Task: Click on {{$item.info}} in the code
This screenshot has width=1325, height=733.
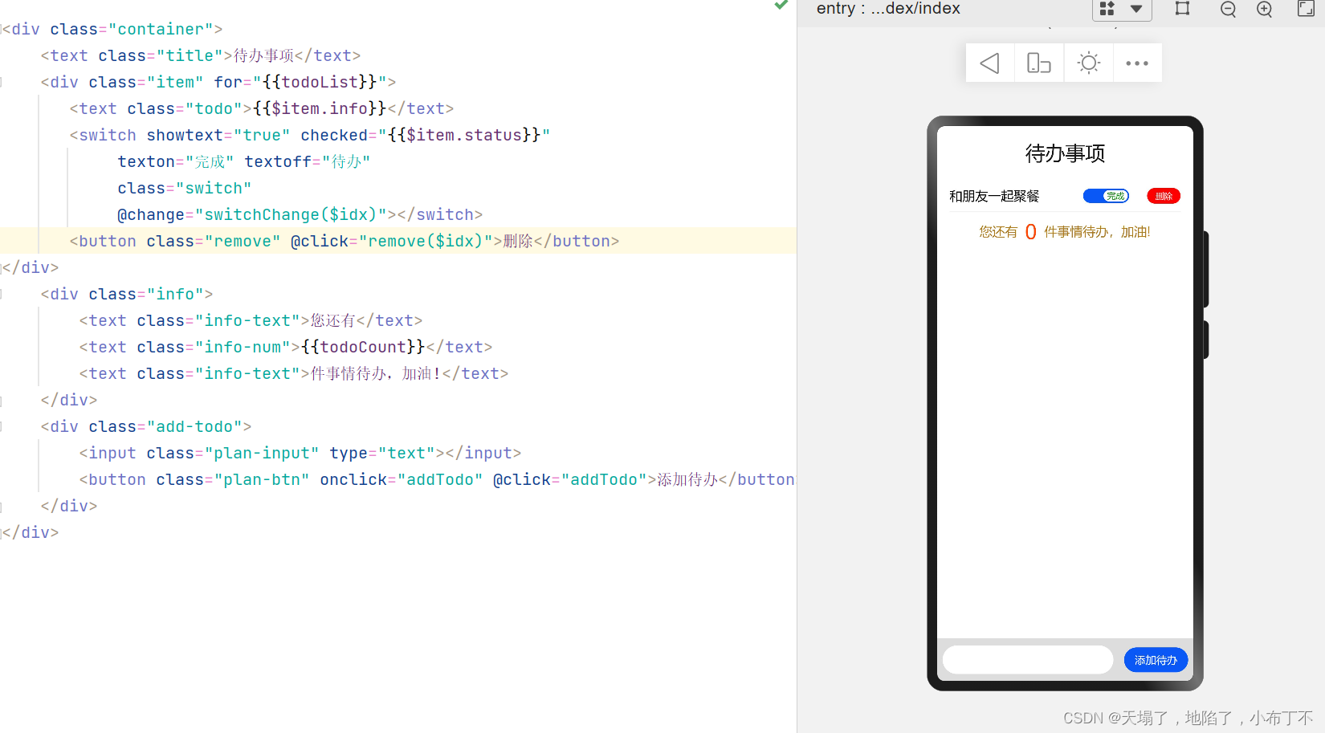Action: (320, 108)
